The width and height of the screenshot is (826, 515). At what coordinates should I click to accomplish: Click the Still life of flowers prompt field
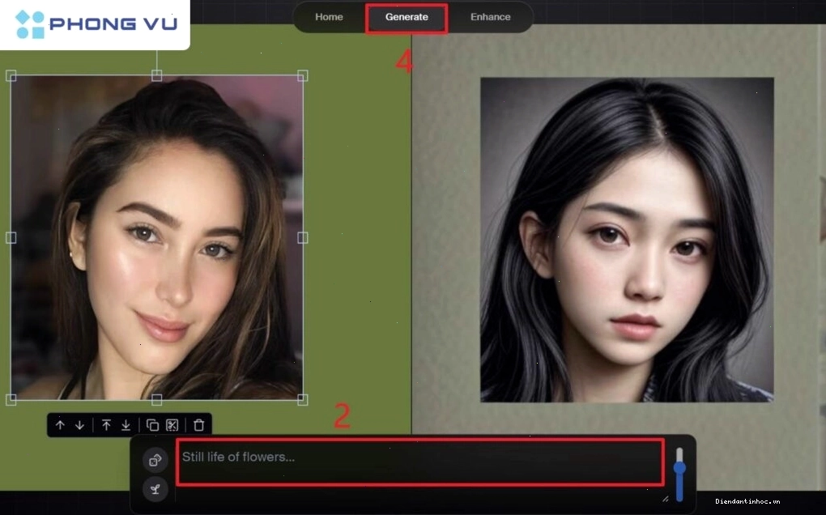(x=419, y=462)
